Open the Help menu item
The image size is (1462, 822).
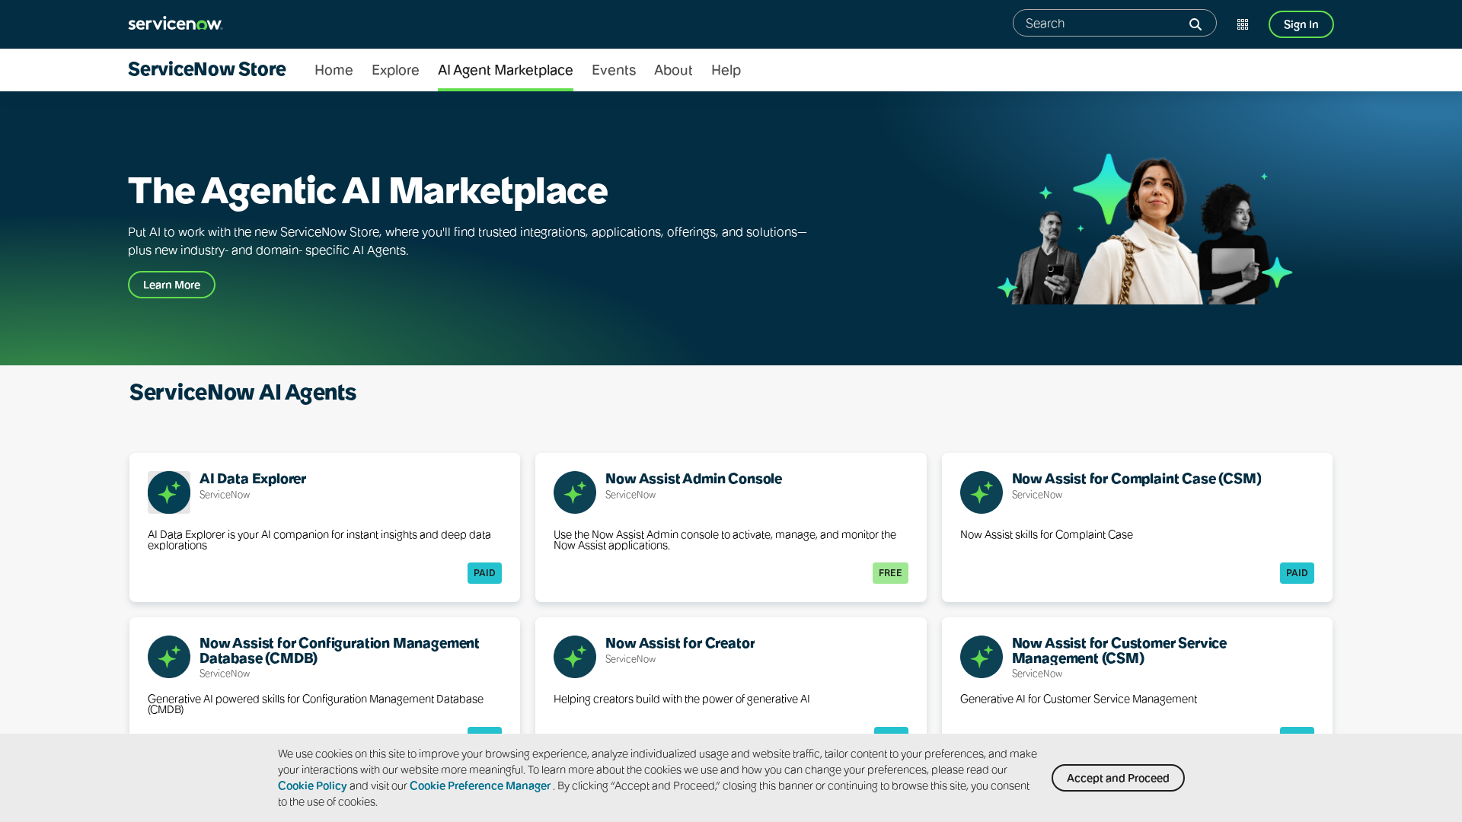(726, 70)
